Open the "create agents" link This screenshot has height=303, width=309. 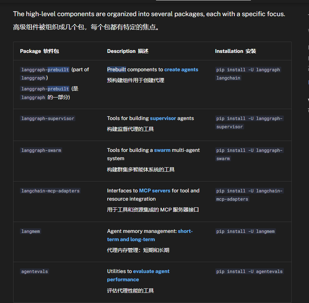click(x=181, y=69)
